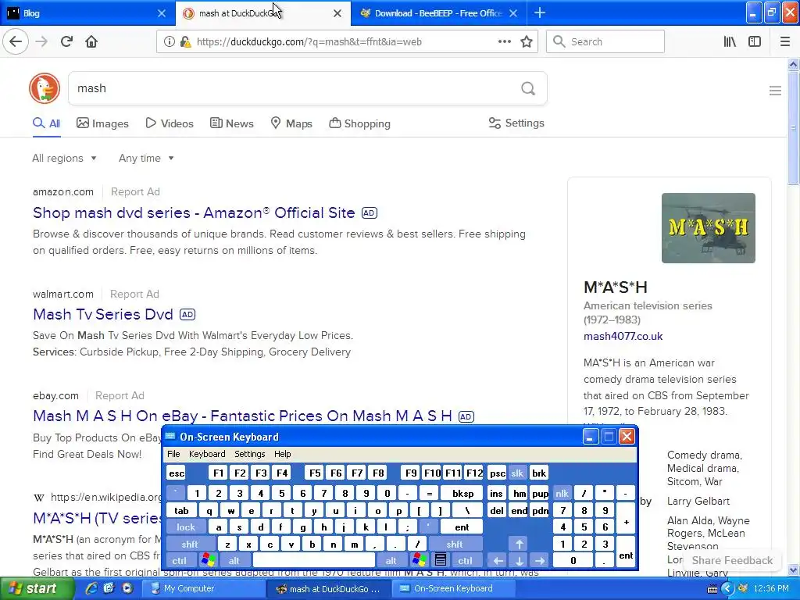This screenshot has height=600, width=800.
Task: Toggle the slk scroll lock key
Action: point(517,473)
